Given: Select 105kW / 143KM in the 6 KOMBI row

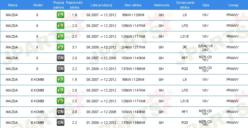Looking at the screenshot, I should (133, 112).
